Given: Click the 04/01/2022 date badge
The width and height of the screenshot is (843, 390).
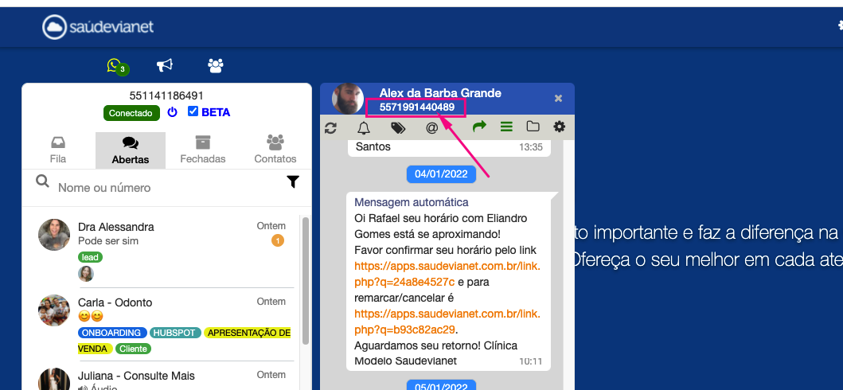Looking at the screenshot, I should coord(441,174).
